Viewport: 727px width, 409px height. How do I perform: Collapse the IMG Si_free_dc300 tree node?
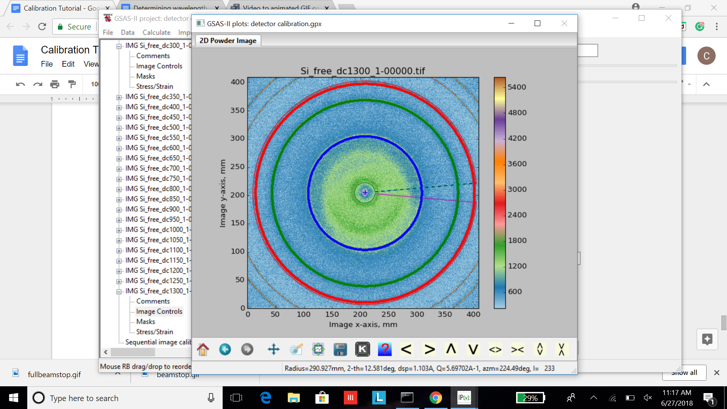(119, 46)
